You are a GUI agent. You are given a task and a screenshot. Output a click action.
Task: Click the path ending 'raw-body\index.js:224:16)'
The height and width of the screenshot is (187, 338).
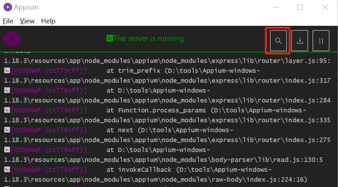point(155,180)
